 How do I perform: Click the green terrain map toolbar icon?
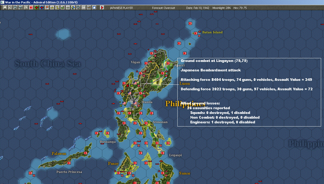[63, 8]
